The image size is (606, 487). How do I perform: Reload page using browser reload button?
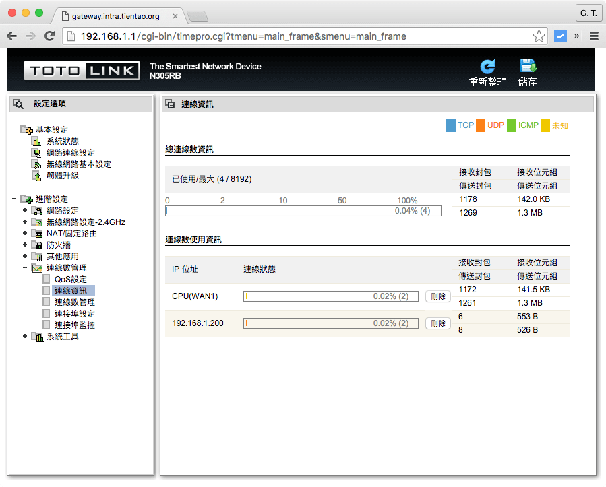click(49, 36)
